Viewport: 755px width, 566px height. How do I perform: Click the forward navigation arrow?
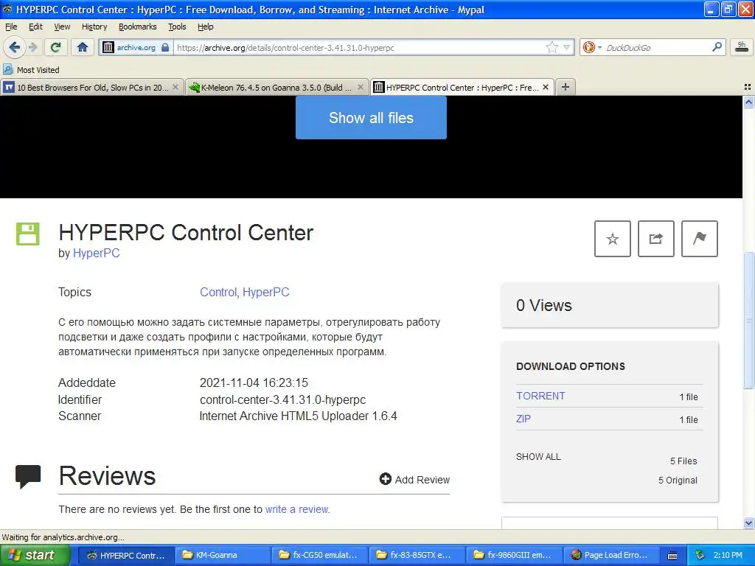[32, 47]
